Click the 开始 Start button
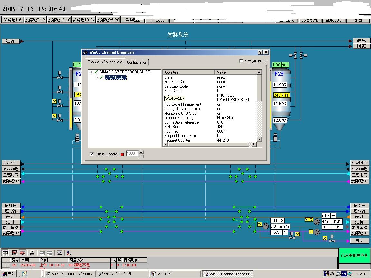 tap(9, 274)
